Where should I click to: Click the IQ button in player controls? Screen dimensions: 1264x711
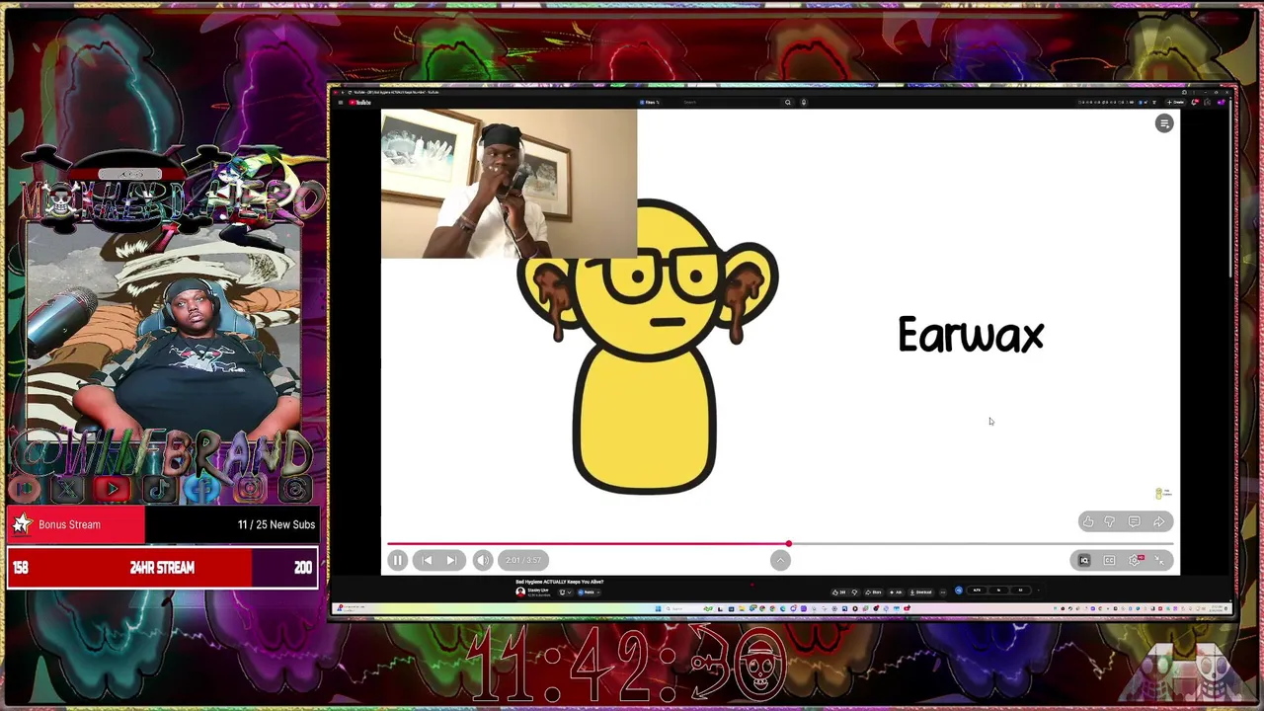[1084, 560]
